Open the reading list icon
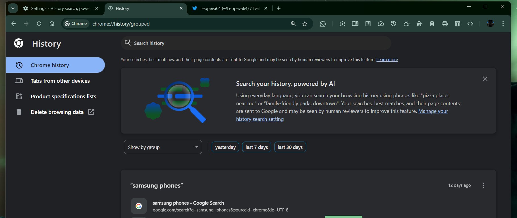This screenshot has height=218, width=517. tap(368, 24)
